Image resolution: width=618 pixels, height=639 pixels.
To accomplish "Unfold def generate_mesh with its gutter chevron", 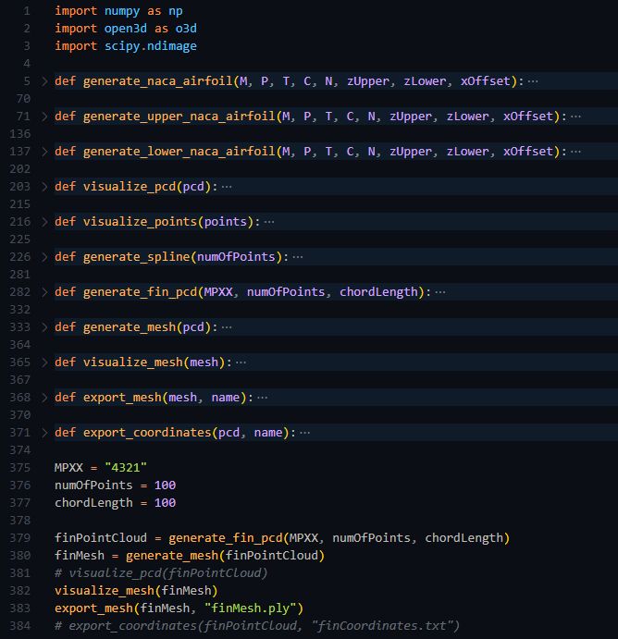I will click(44, 327).
